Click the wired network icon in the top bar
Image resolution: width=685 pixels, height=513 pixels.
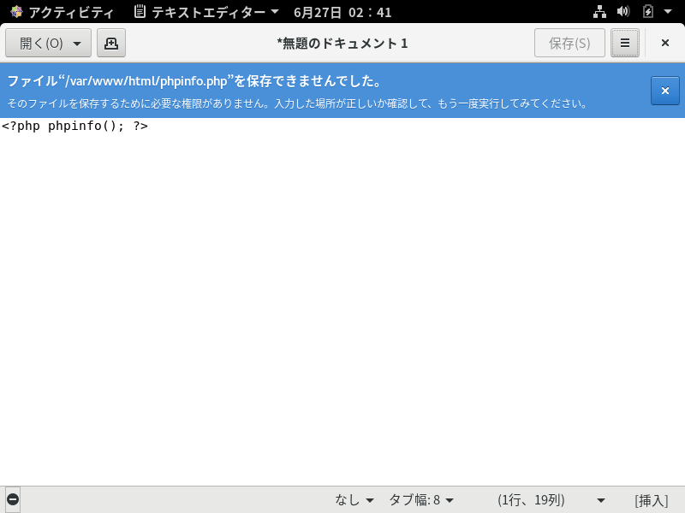(x=599, y=12)
